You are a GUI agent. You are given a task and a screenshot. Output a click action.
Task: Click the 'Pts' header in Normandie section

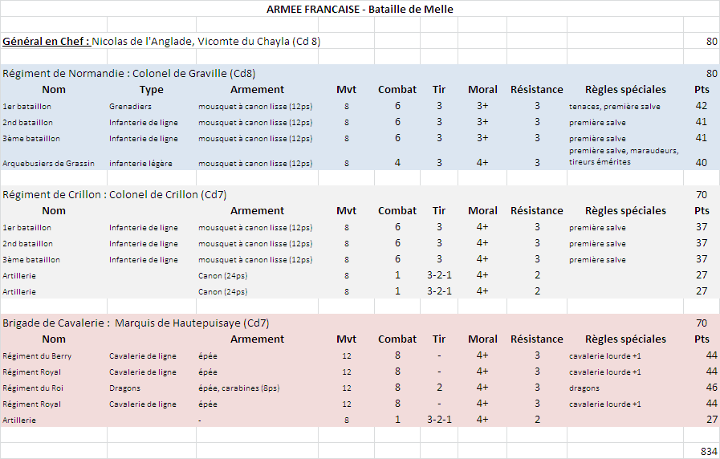702,90
